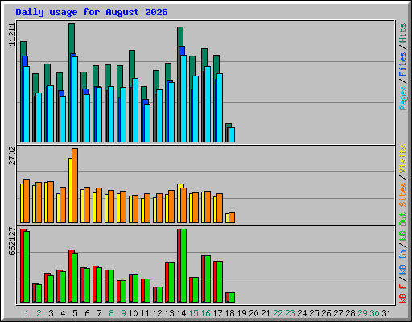Click the Hits legend label
The width and height of the screenshot is (412, 322).
pyautogui.click(x=402, y=33)
